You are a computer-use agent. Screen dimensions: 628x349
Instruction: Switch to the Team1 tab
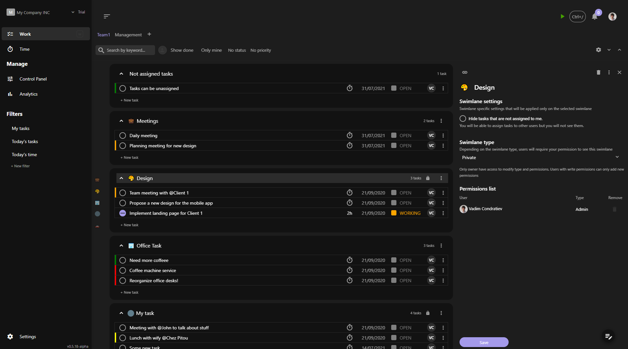pyautogui.click(x=103, y=35)
